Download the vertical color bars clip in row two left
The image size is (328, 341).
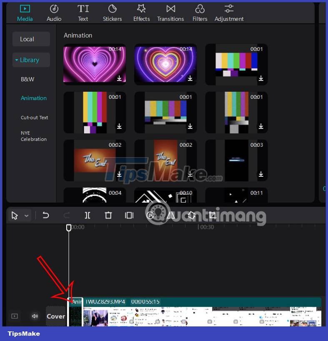[x=119, y=126]
